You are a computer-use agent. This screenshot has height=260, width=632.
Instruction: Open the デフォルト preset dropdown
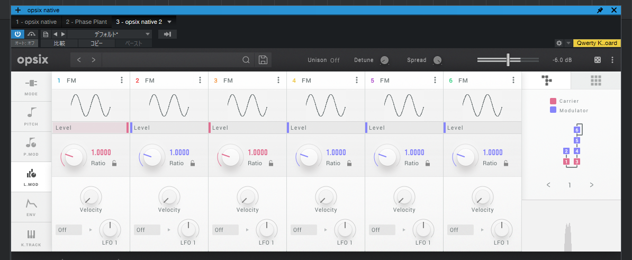111,34
